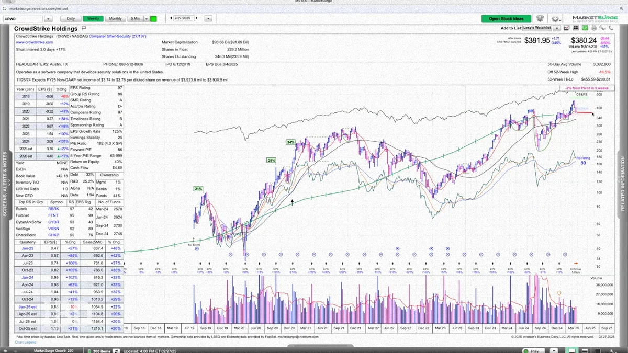Image resolution: width=628 pixels, height=353 pixels.
Task: Open the 5 Min interval dropdown arrow
Action: [x=145, y=18]
